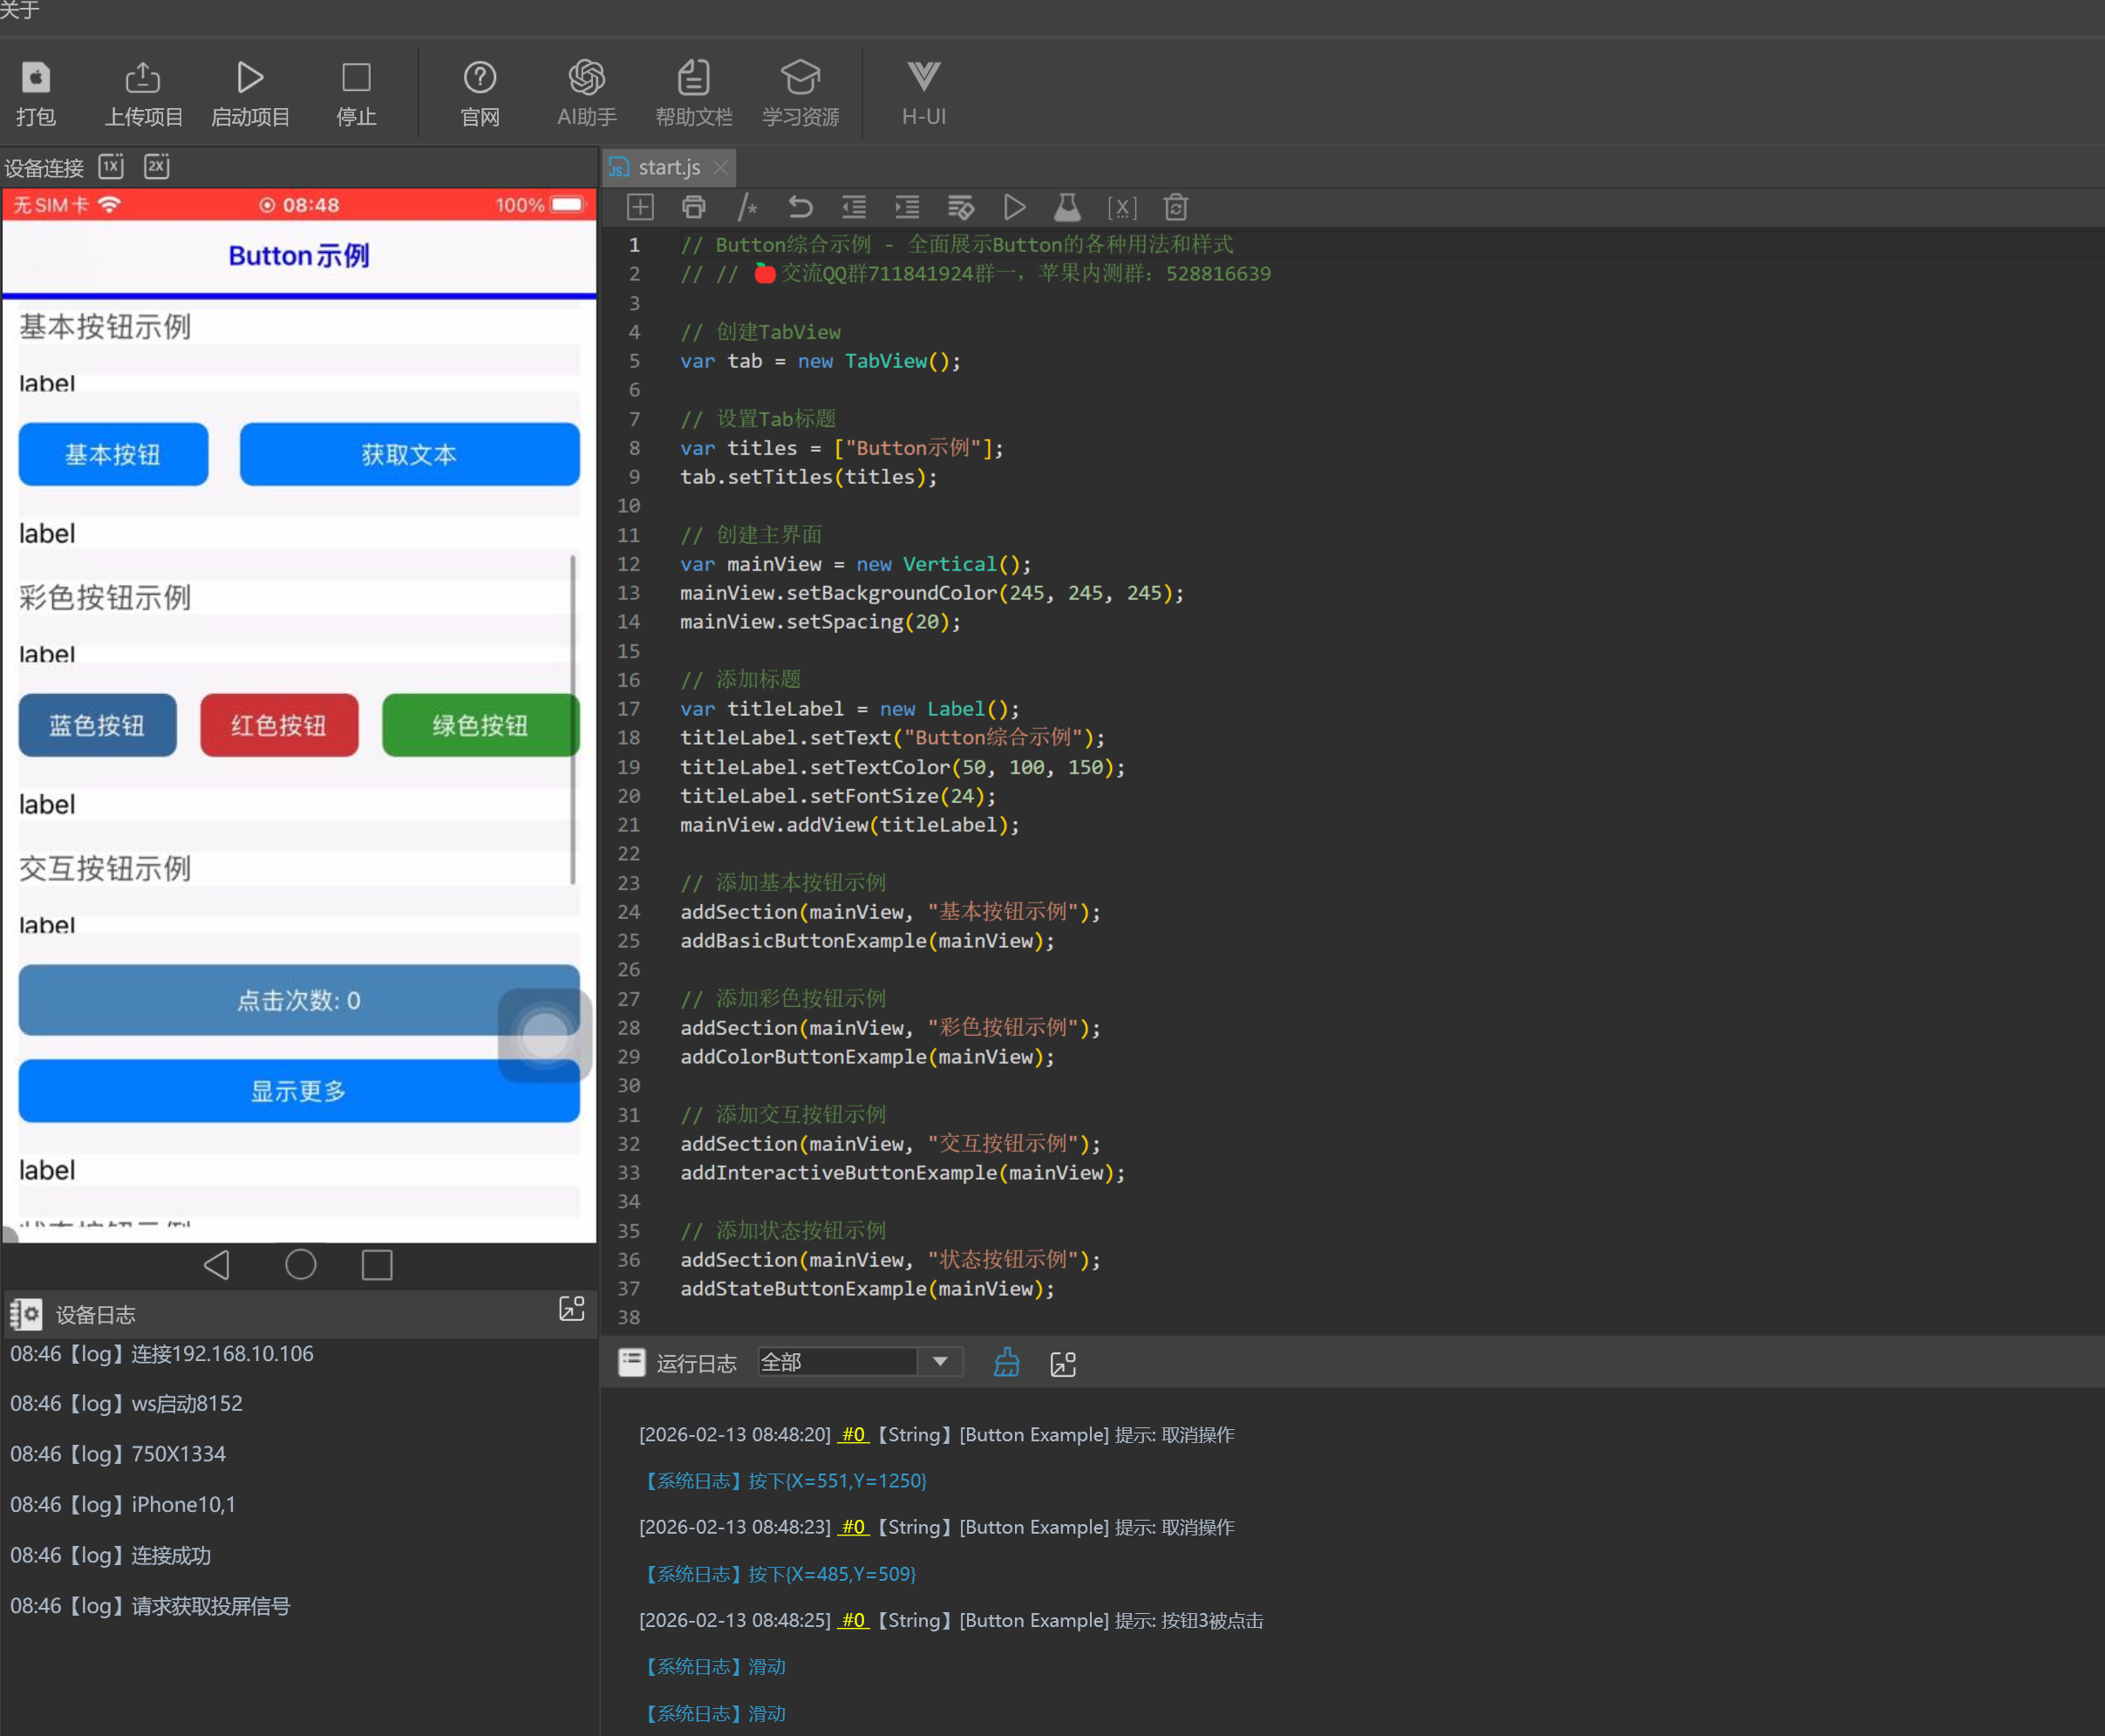Click the print icon in editor toolbar
2105x1736 pixels.
(693, 207)
